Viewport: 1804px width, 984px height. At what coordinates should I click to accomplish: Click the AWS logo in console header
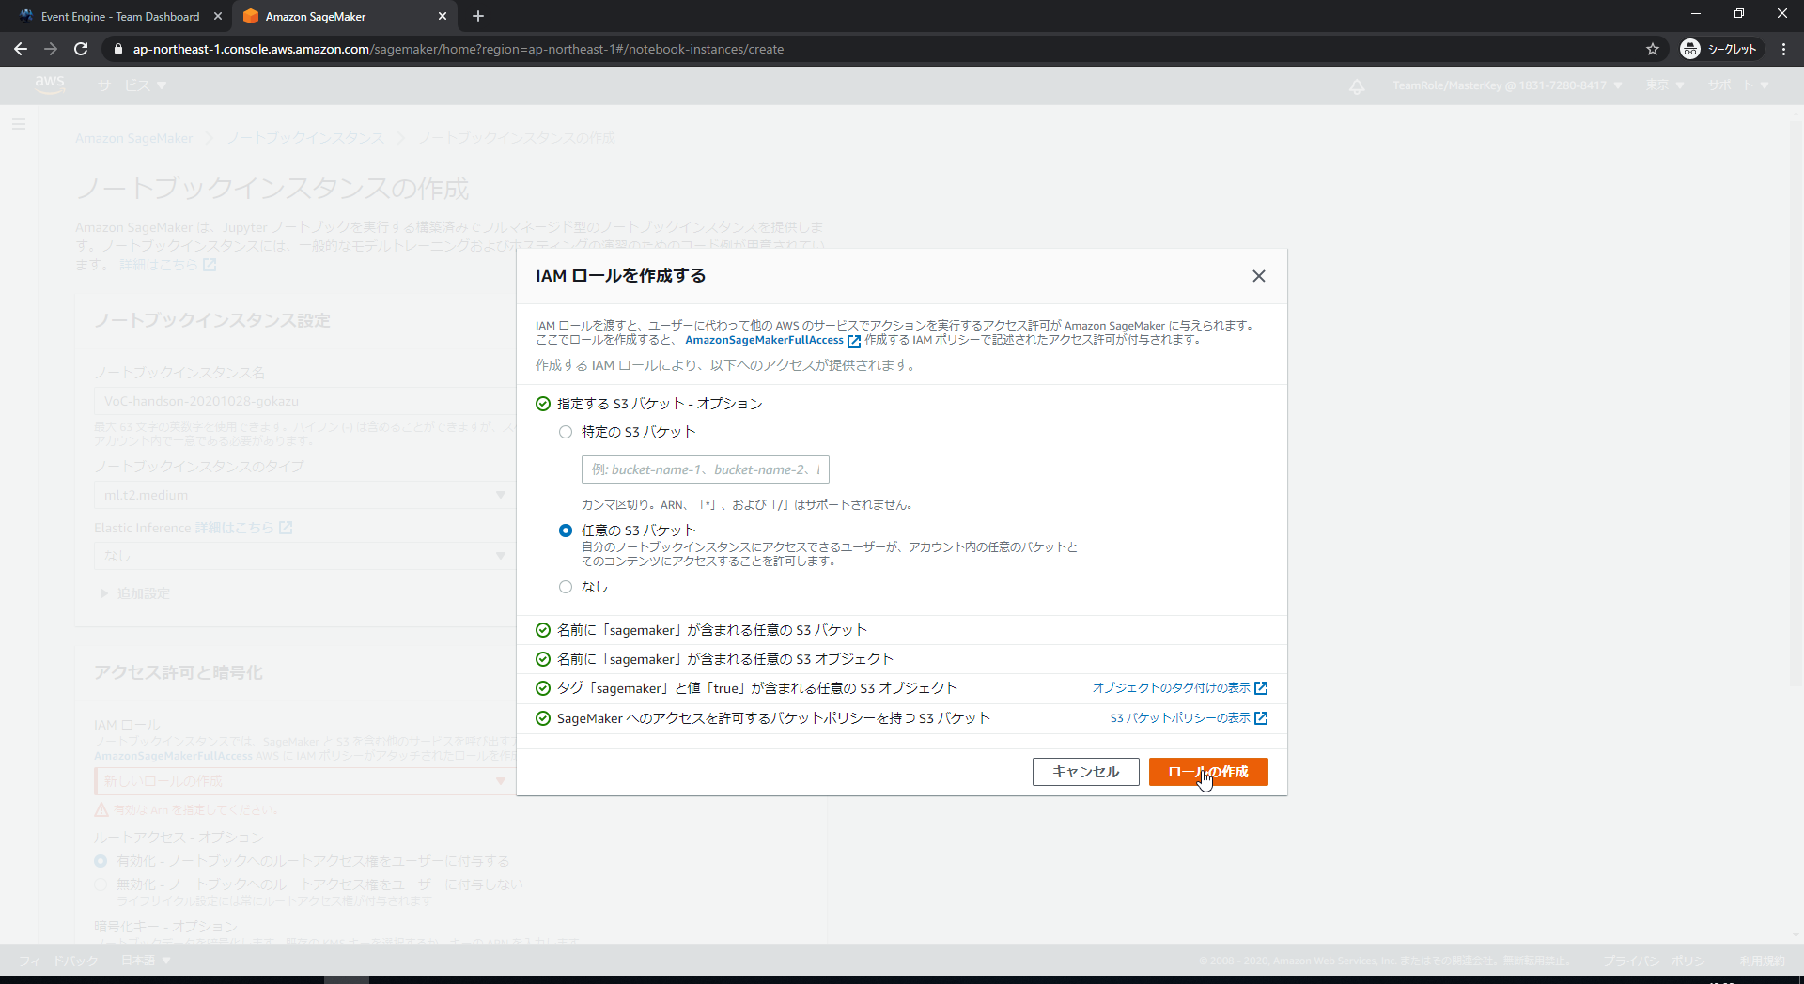pos(50,85)
